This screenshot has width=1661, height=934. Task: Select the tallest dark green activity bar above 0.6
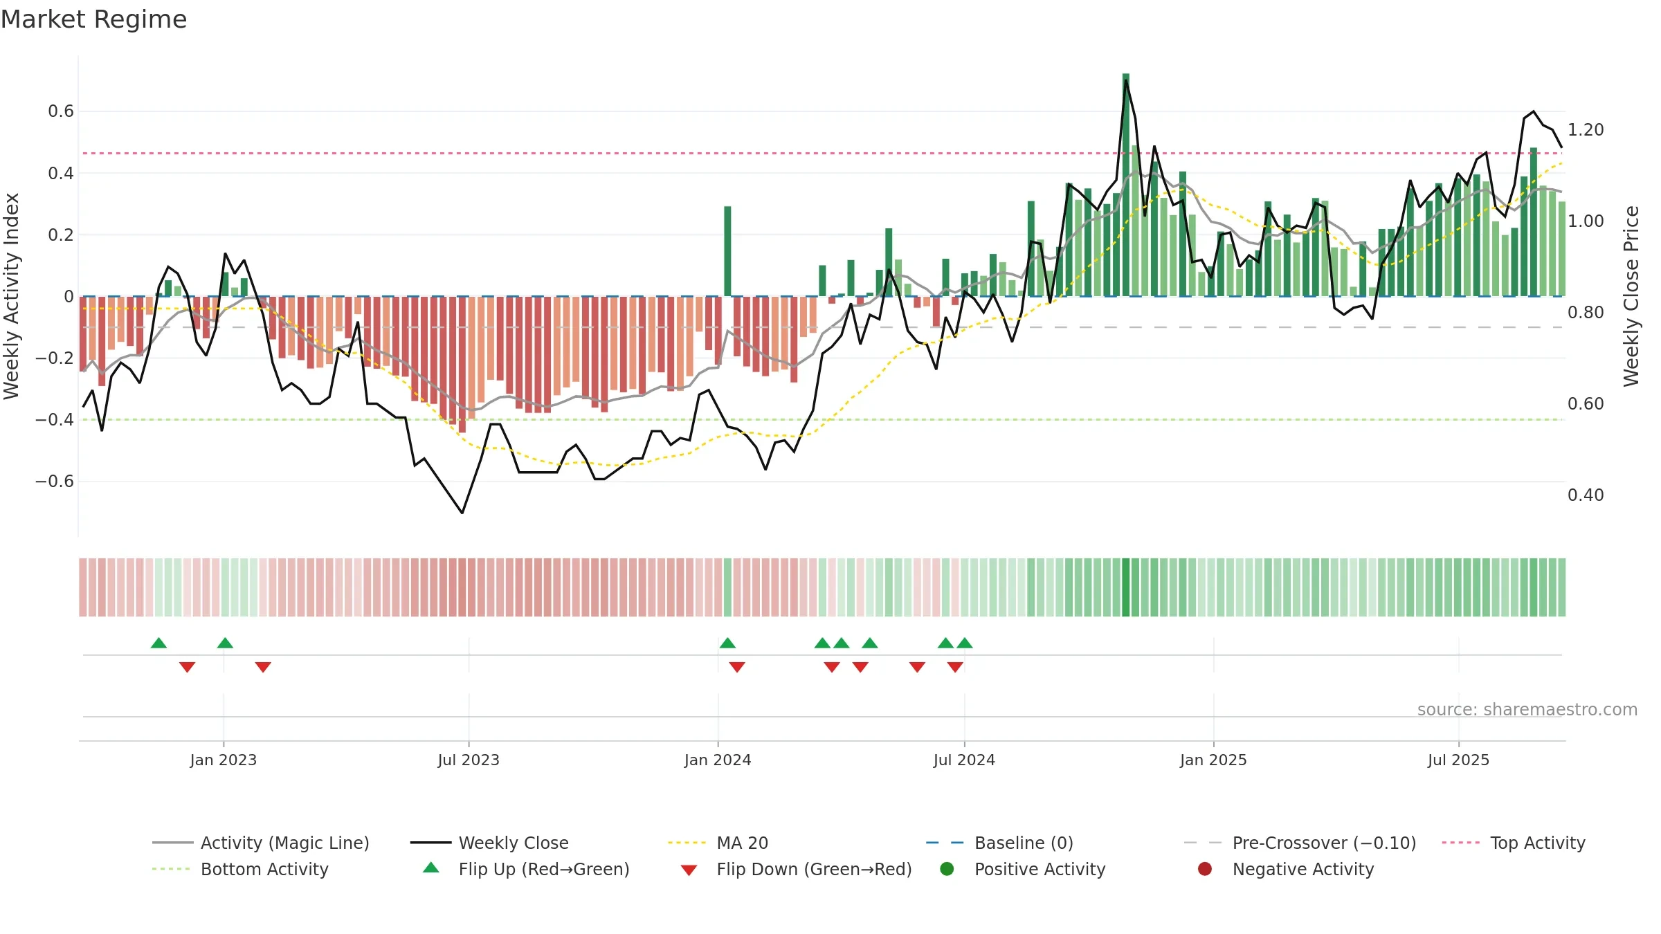[1126, 185]
